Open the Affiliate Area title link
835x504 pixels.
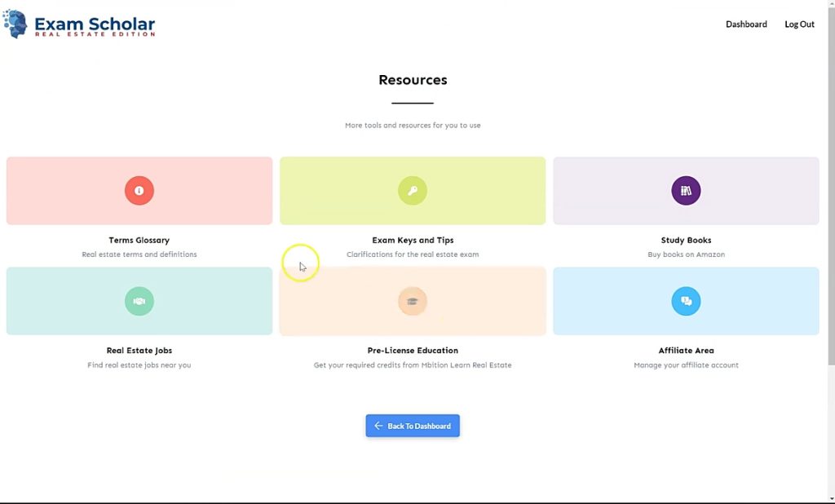pyautogui.click(x=686, y=351)
